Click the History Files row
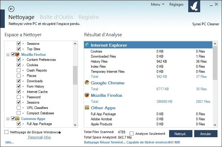Viewport: 222px width, 147px height. 148,61
